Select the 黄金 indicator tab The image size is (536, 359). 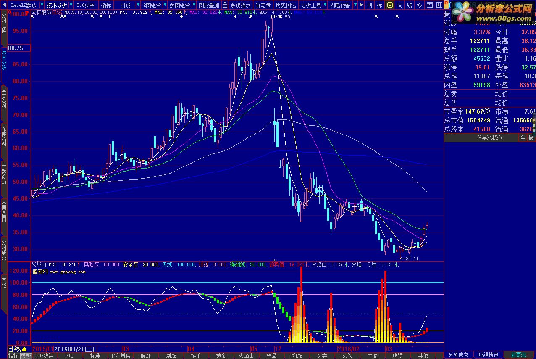point(221,355)
